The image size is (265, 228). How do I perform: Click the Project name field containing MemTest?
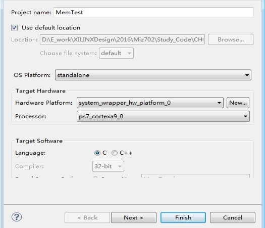coord(153,12)
